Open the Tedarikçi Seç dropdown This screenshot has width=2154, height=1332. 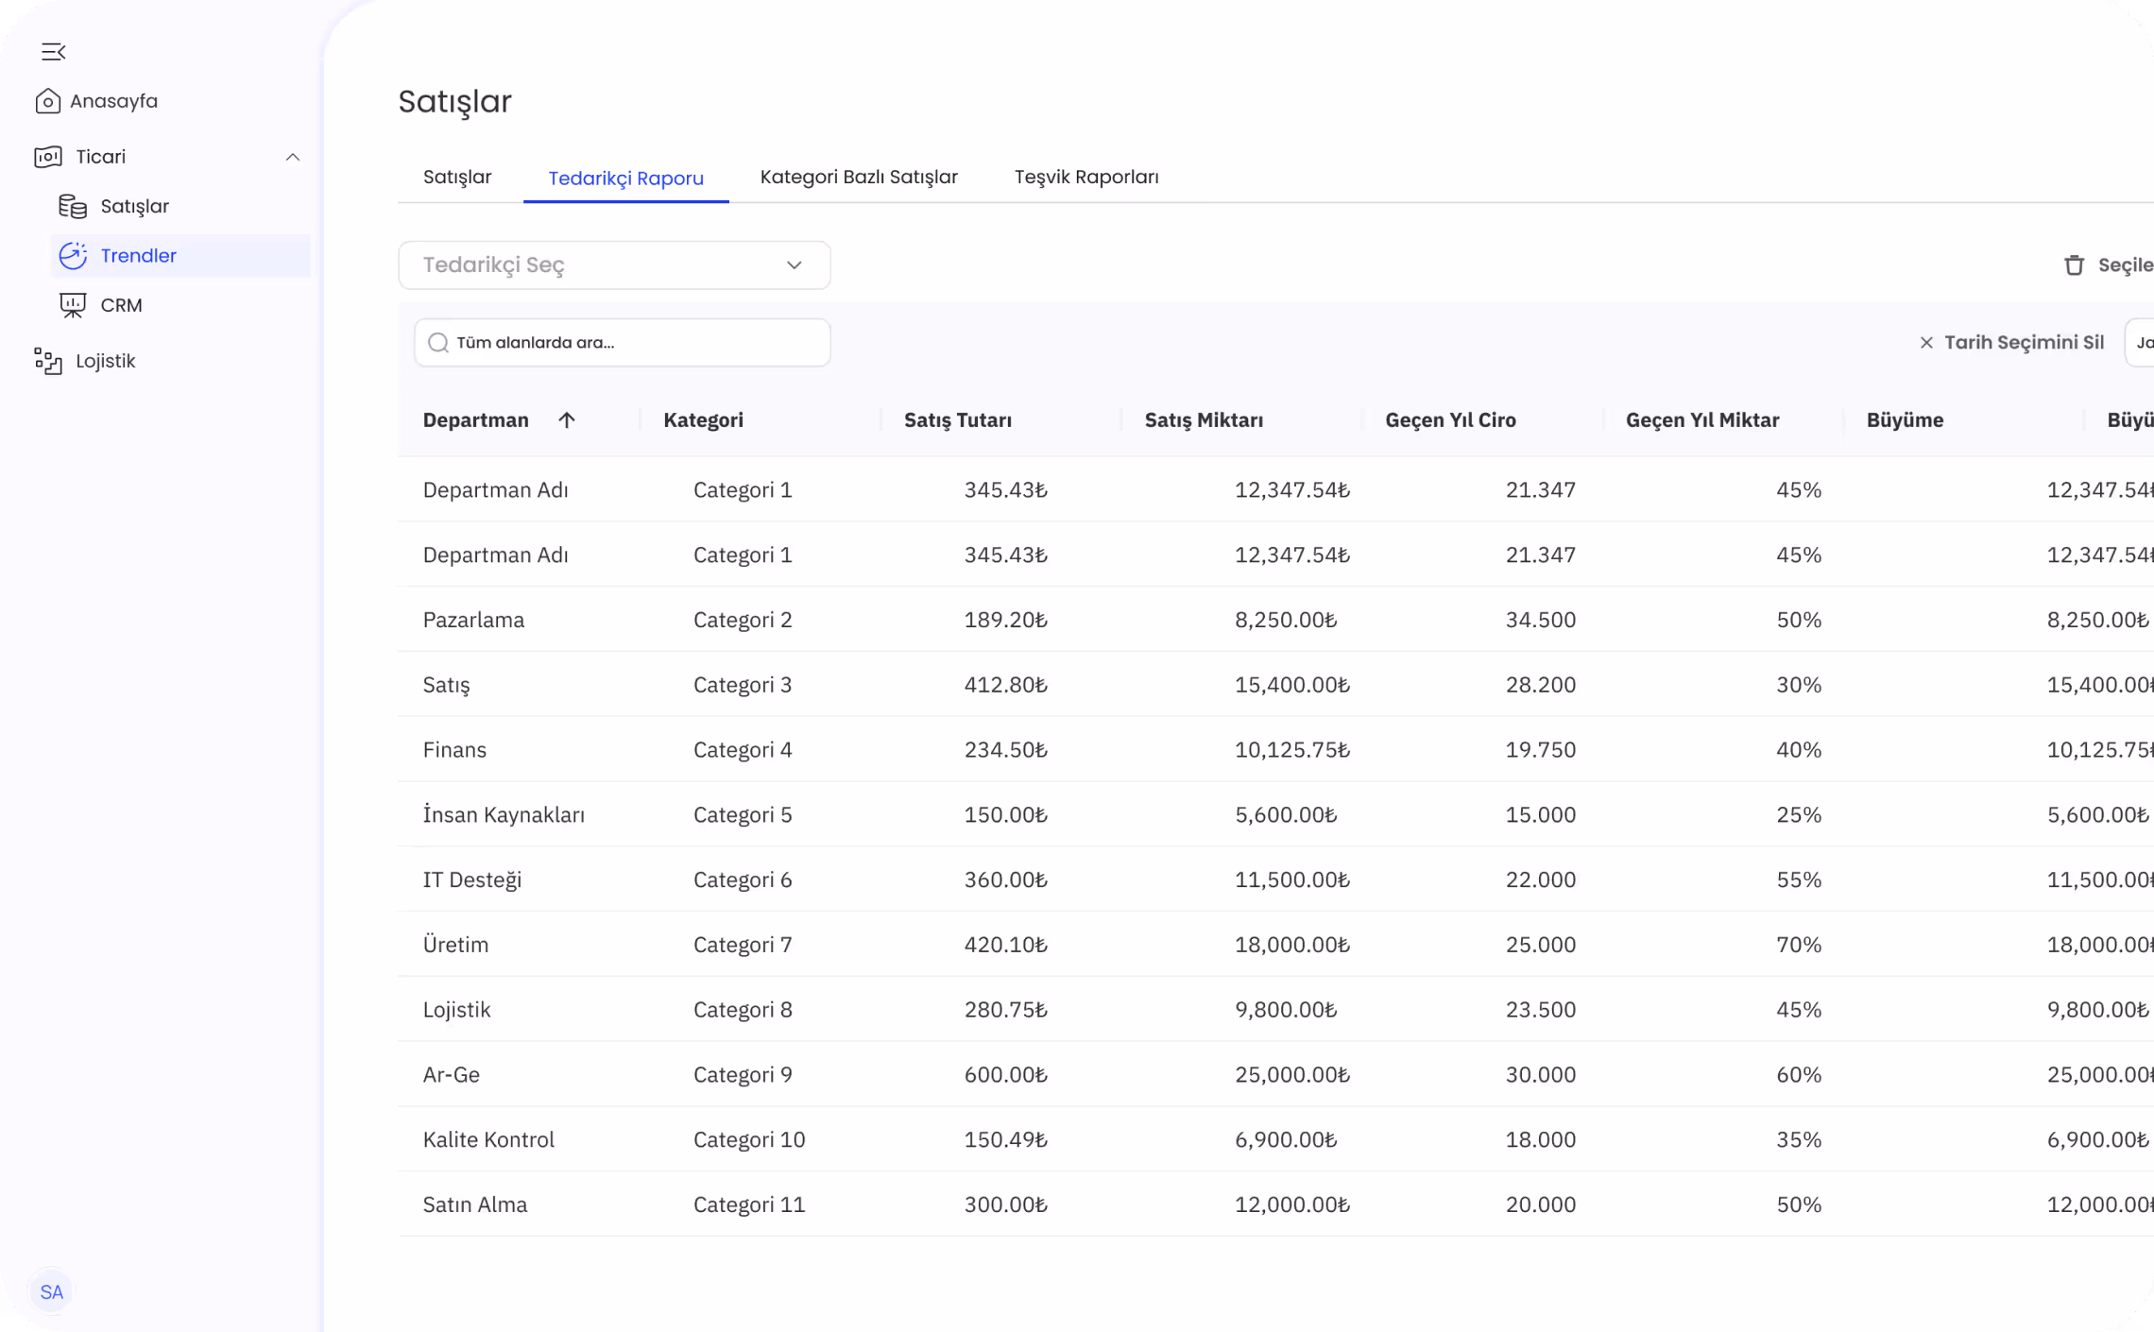[x=614, y=265]
